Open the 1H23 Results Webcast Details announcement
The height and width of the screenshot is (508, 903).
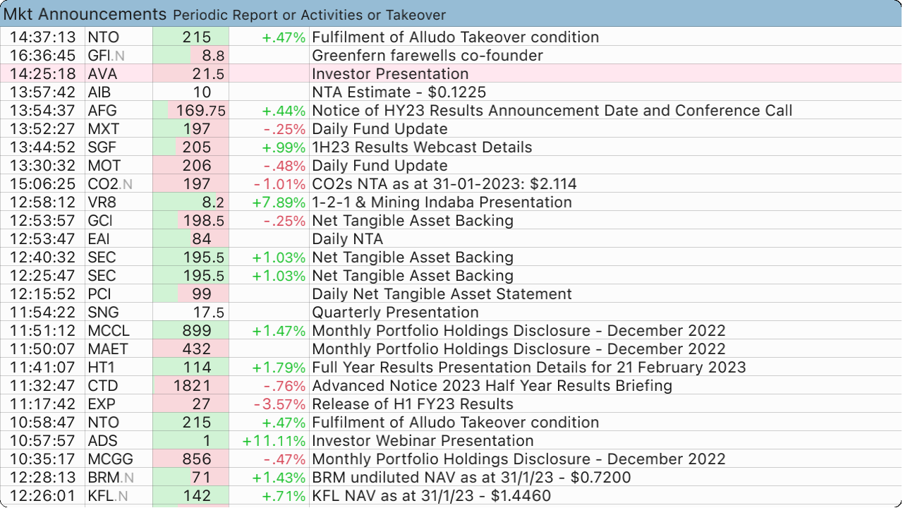(422, 147)
